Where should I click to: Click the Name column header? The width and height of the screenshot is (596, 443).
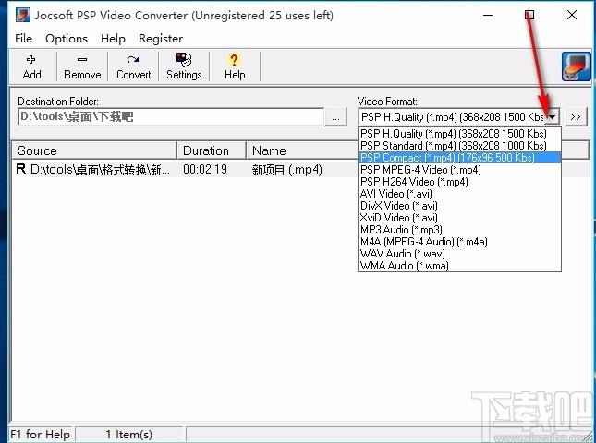[x=302, y=150]
